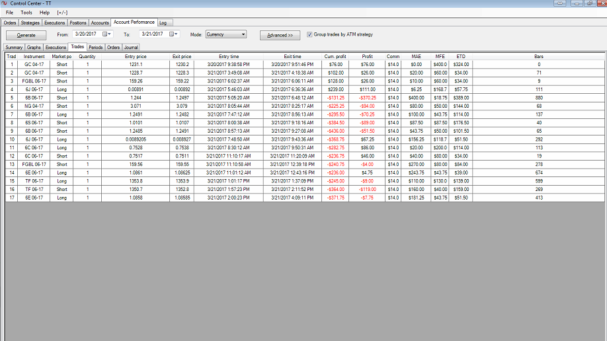Click ETD value $389.00 cell
Viewport: 607px width, 341px height.
click(461, 98)
